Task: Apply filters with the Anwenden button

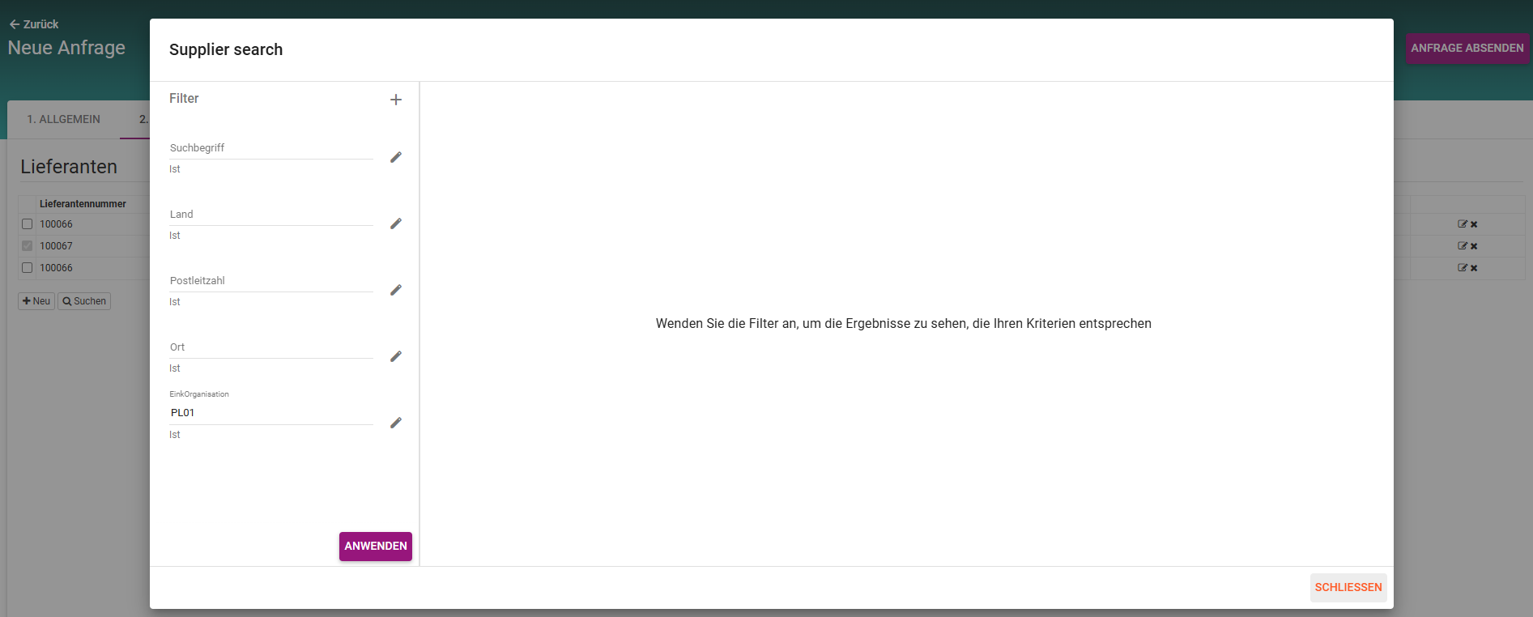Action: pos(375,546)
